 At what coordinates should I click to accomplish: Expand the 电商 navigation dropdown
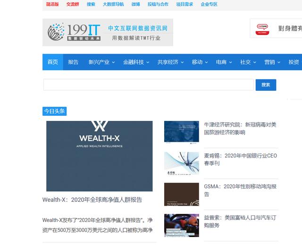[x=224, y=62]
